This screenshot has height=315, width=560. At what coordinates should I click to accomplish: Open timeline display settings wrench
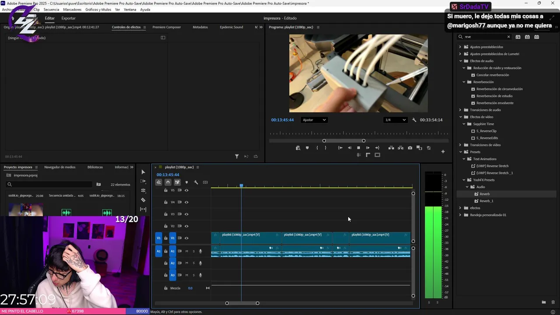tap(196, 182)
